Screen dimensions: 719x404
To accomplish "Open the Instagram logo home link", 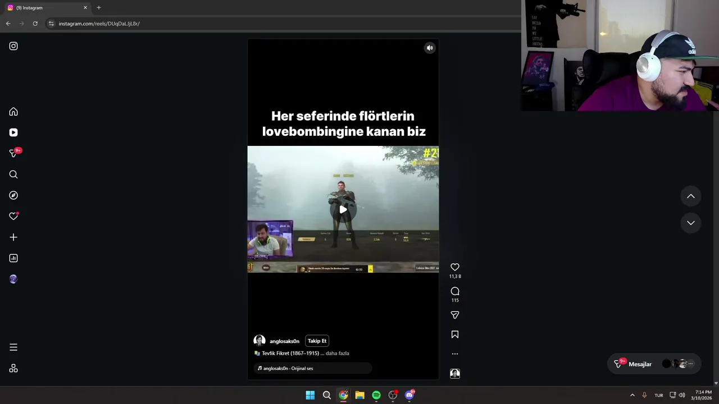I will [13, 46].
